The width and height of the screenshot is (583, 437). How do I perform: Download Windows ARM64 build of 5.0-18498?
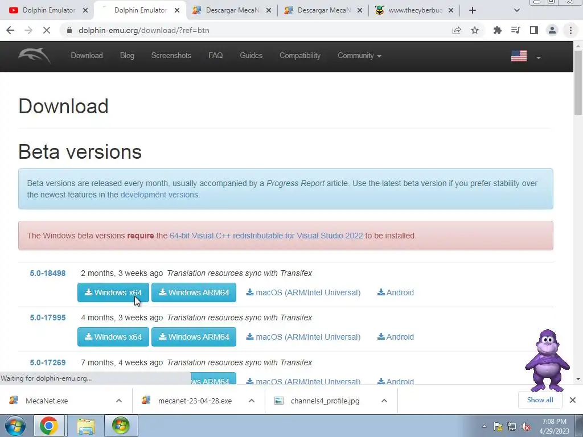194,292
